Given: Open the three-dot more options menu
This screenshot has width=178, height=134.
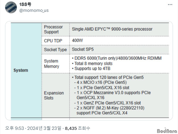Looking at the screenshot, I should coord(170,5).
